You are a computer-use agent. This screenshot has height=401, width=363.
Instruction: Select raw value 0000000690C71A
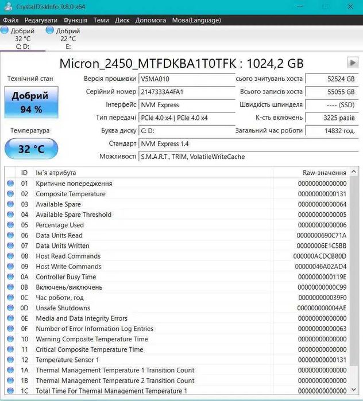coord(322,235)
